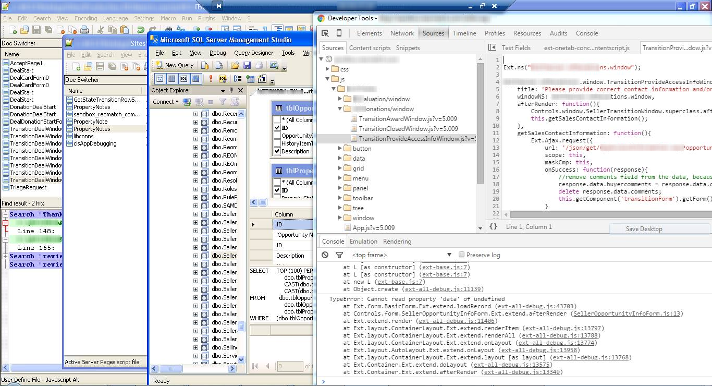Switch to the Network panel
Image resolution: width=712 pixels, height=386 pixels.
[x=402, y=33]
